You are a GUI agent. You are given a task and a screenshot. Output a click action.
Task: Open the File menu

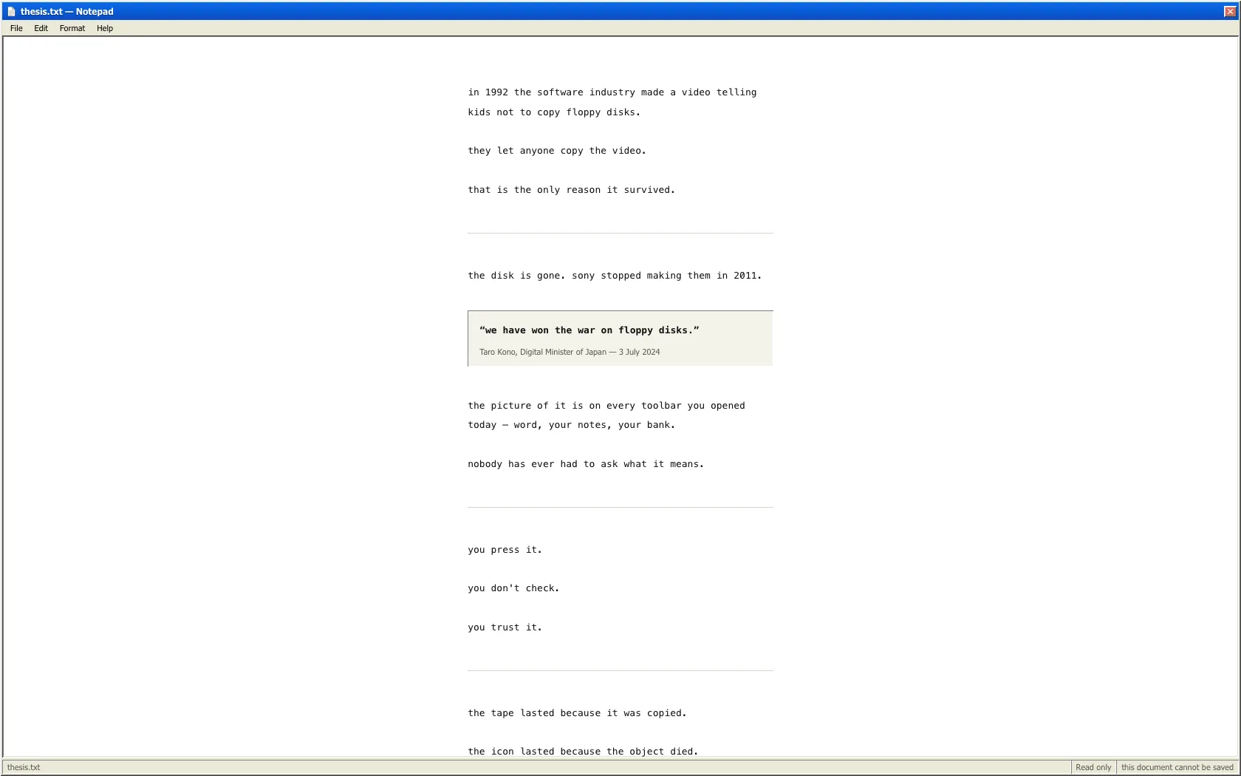point(16,28)
